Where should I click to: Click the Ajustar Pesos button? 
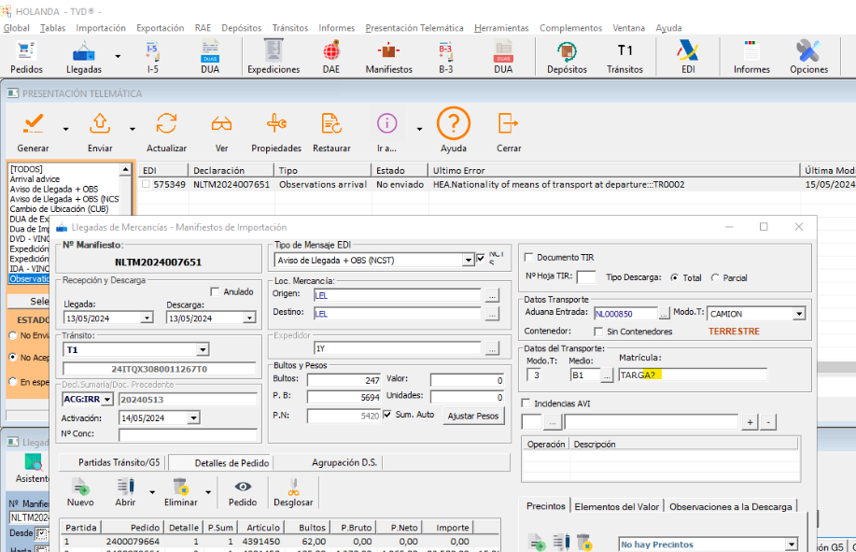click(473, 416)
